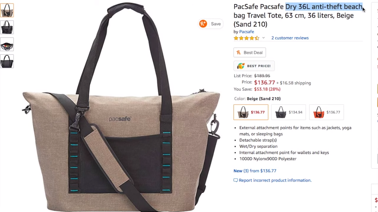View the third thumbnail showing bag interior

tap(7, 44)
